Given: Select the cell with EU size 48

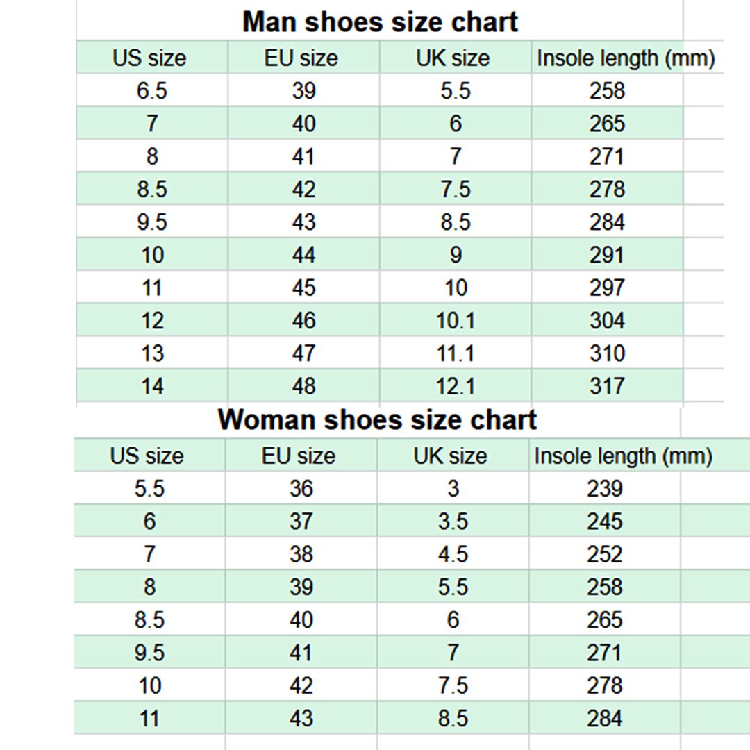Looking at the screenshot, I should pos(303,386).
